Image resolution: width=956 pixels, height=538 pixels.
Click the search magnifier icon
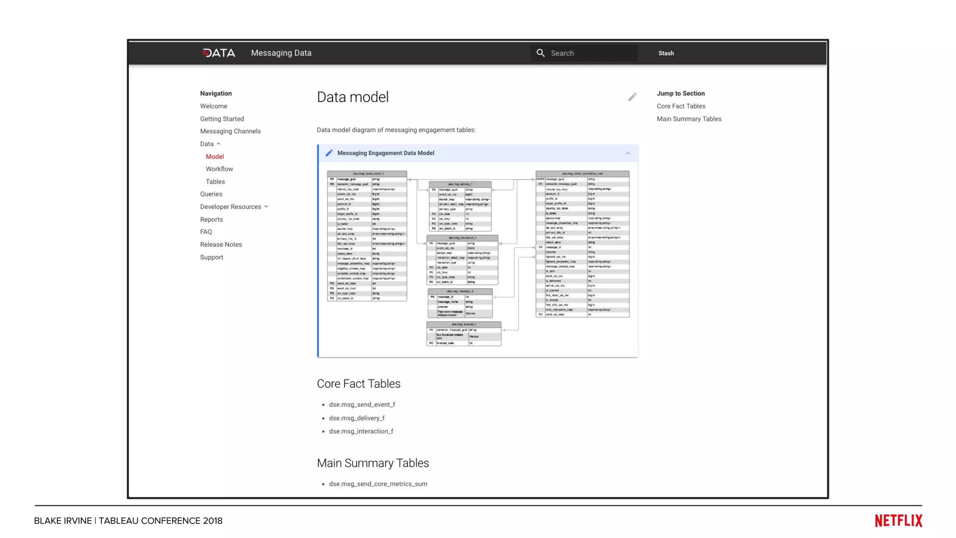[x=541, y=53]
